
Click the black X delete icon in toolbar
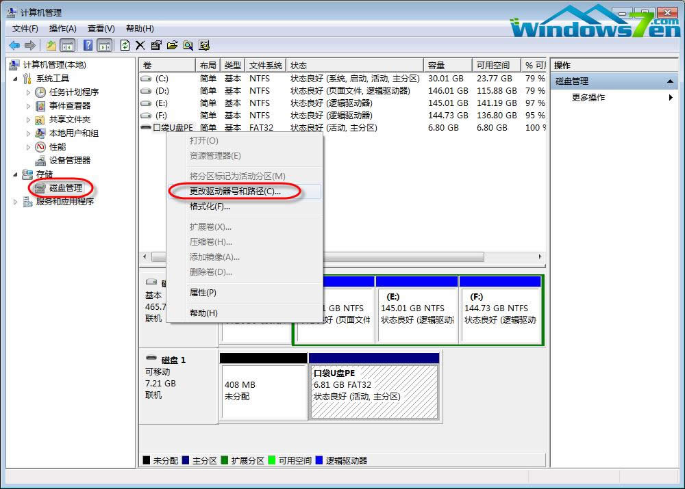click(140, 45)
